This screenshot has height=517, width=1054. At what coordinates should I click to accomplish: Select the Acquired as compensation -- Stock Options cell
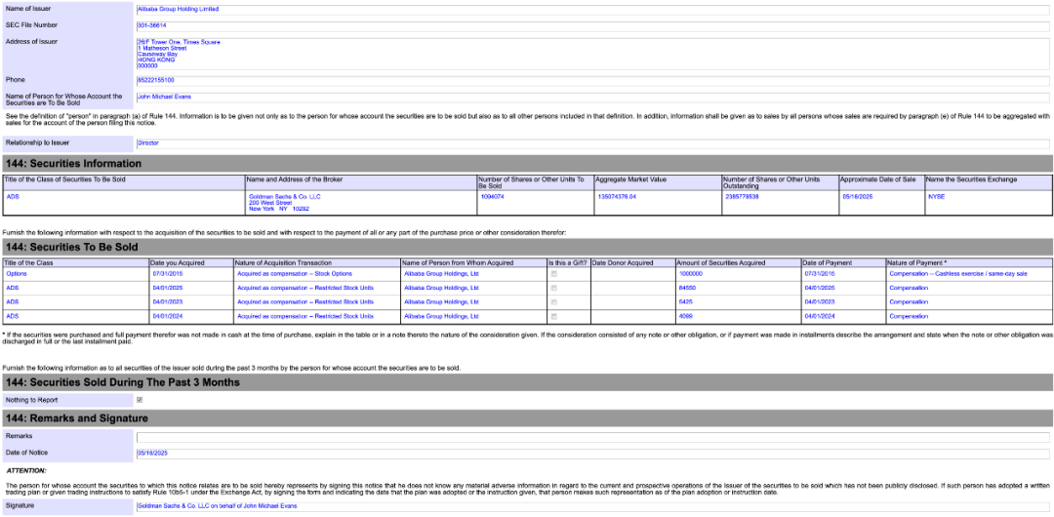click(x=316, y=274)
